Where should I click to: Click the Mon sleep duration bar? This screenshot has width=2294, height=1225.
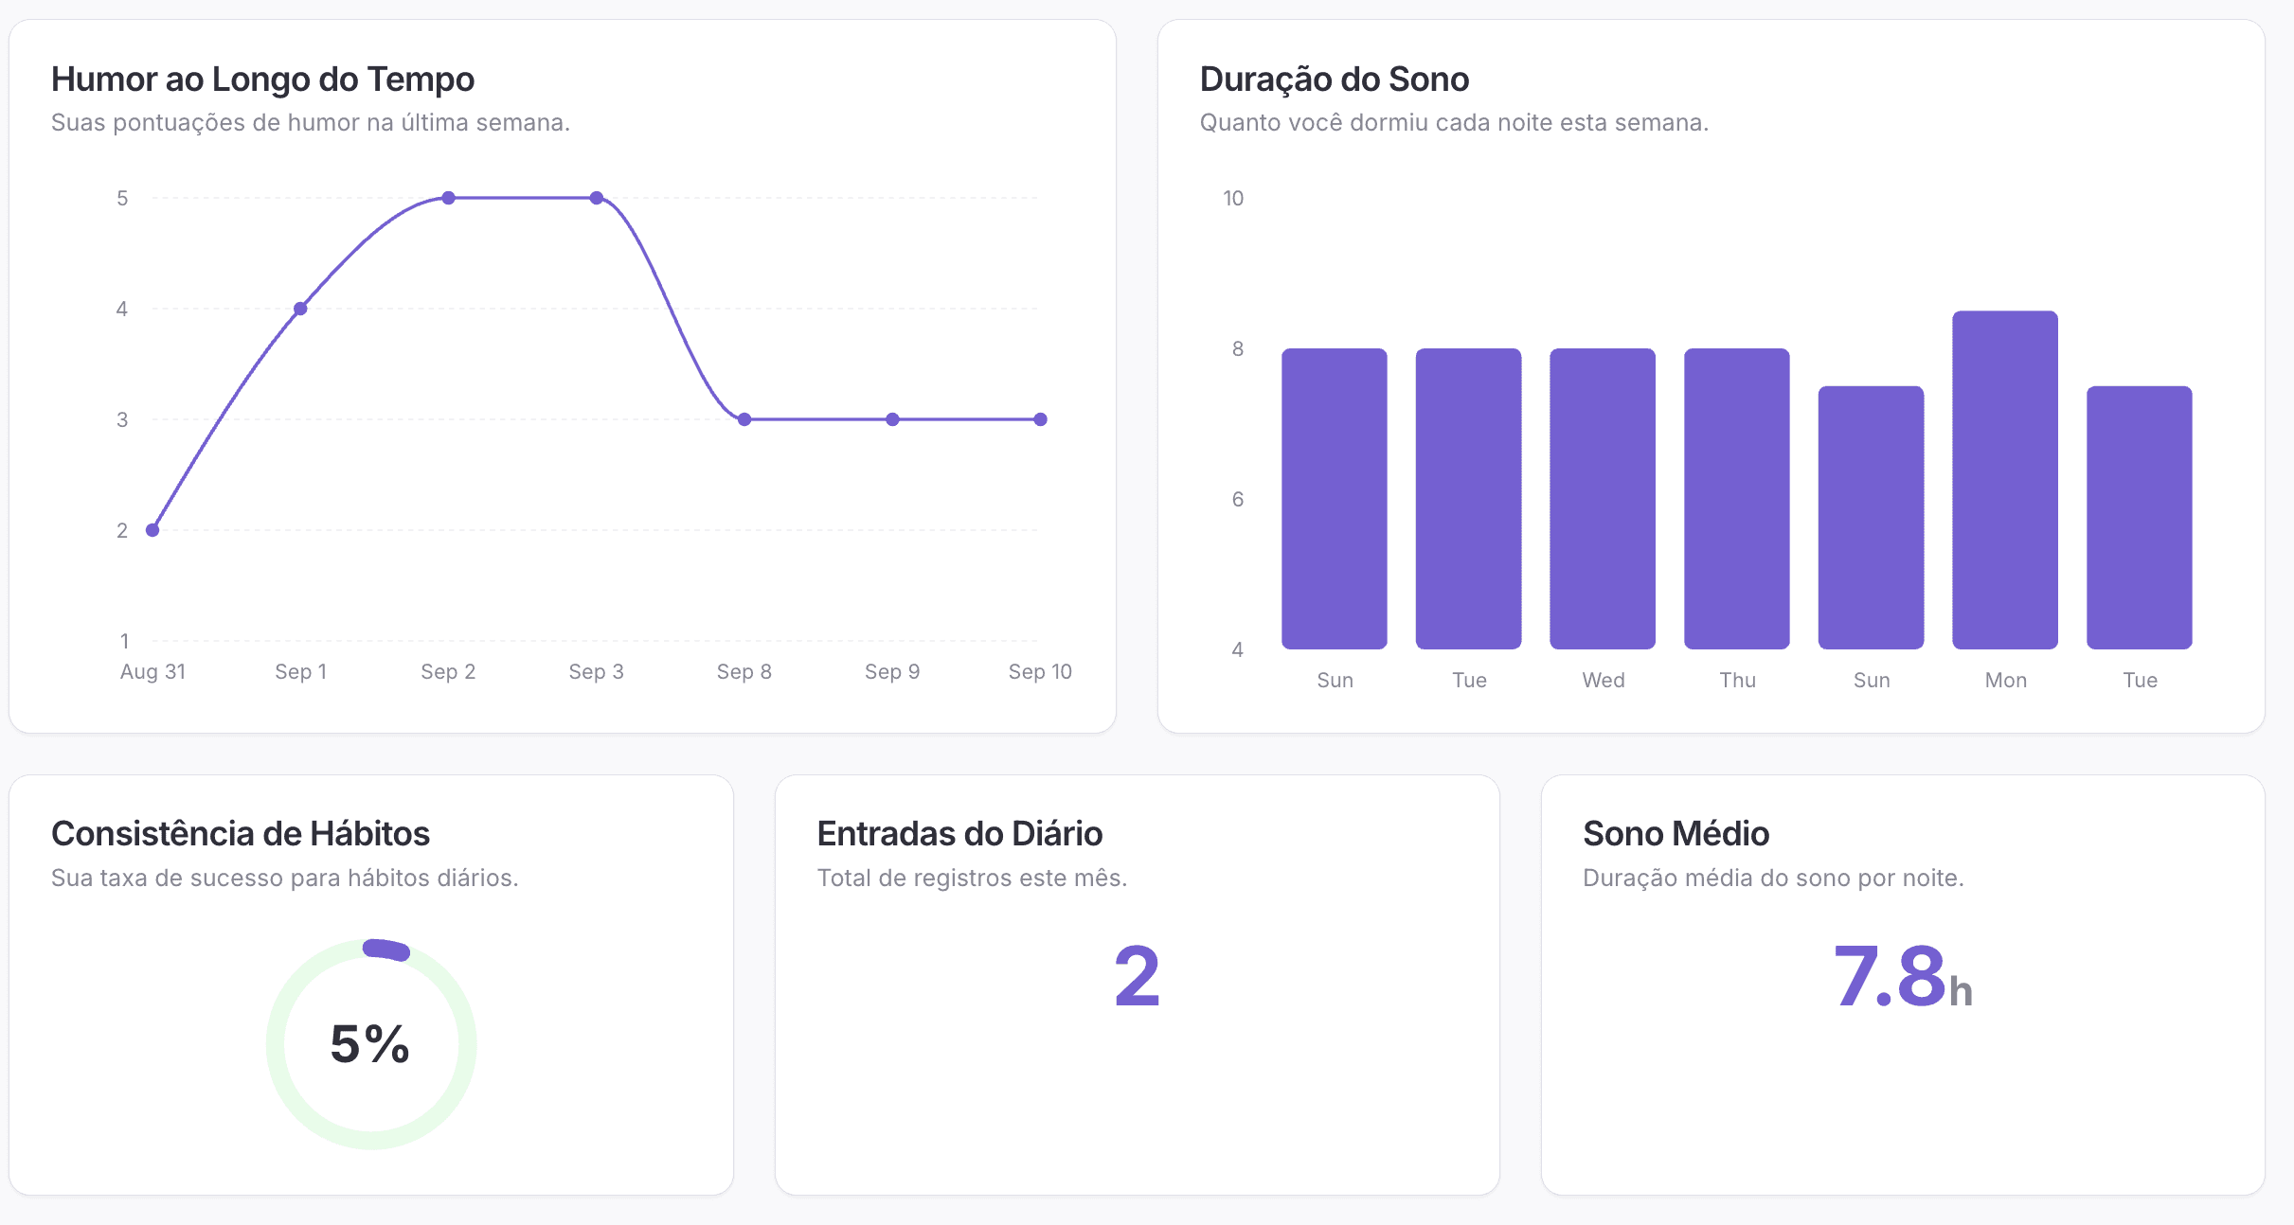click(2005, 480)
